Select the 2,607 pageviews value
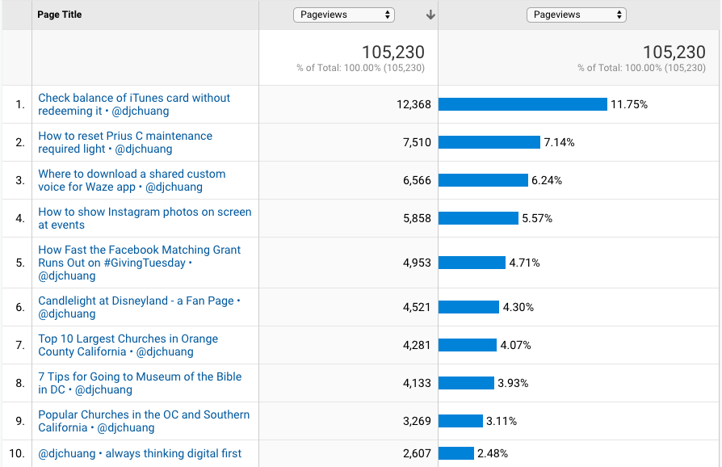 coord(417,453)
